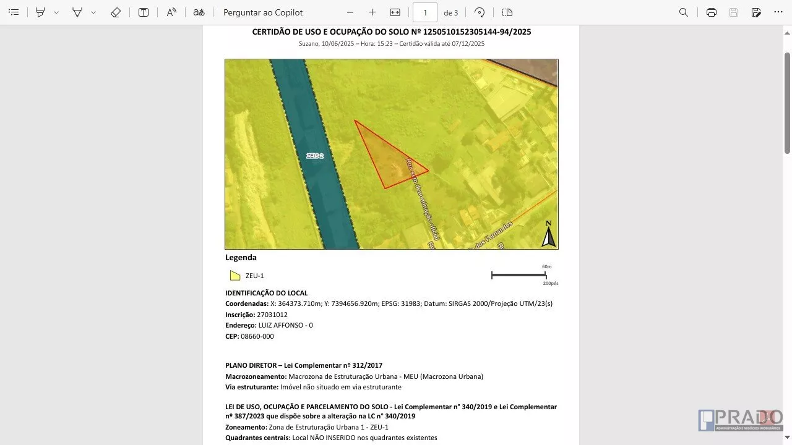Toggle page view layout

pos(507,12)
